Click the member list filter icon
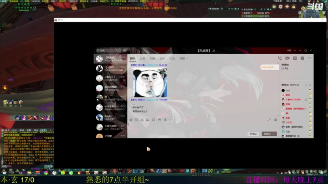 306,85
